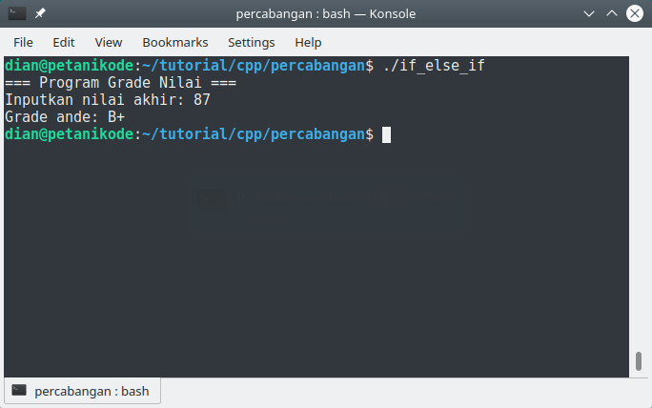
Task: Open the Bookmarks menu
Action: (x=175, y=43)
